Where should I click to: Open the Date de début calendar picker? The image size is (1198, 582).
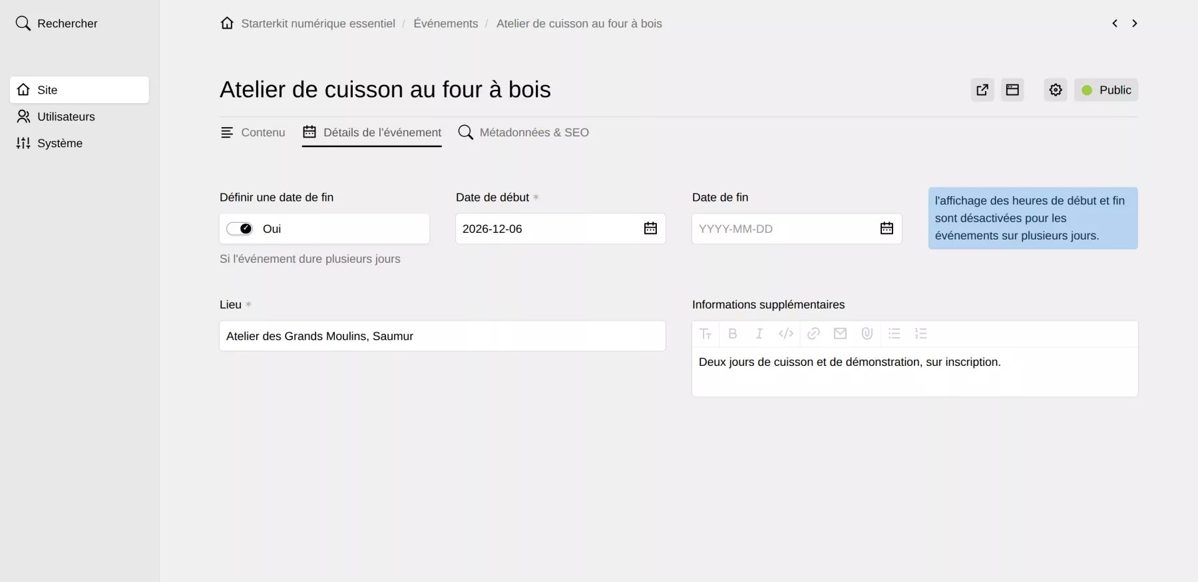[650, 229]
